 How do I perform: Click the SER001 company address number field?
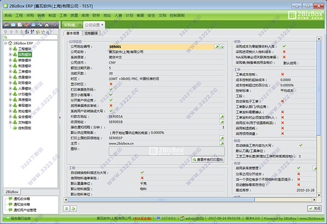coord(161,47)
